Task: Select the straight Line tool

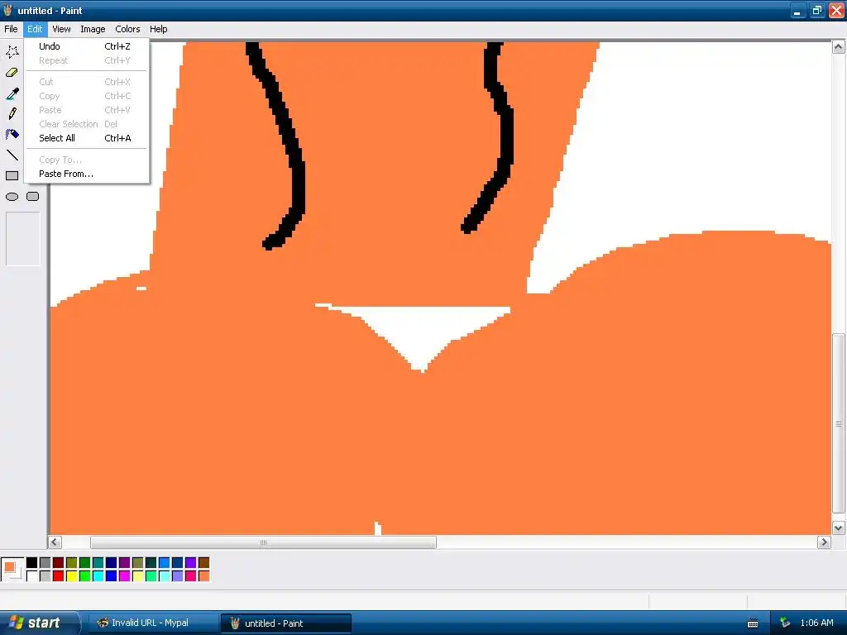Action: click(12, 155)
